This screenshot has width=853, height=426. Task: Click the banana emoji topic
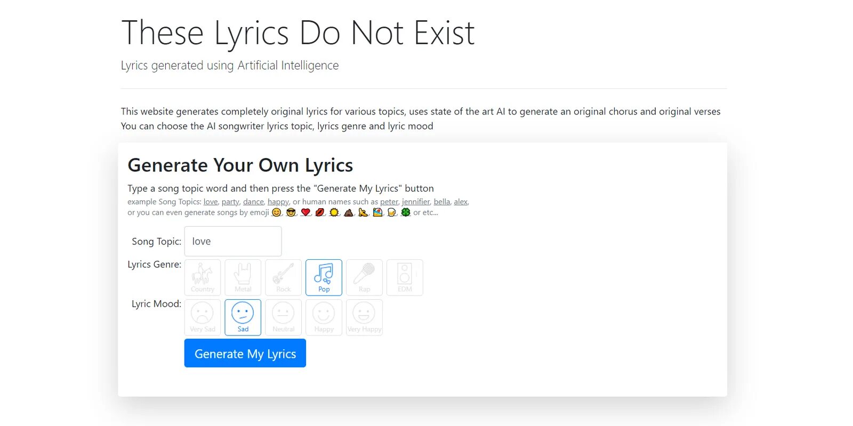point(363,212)
